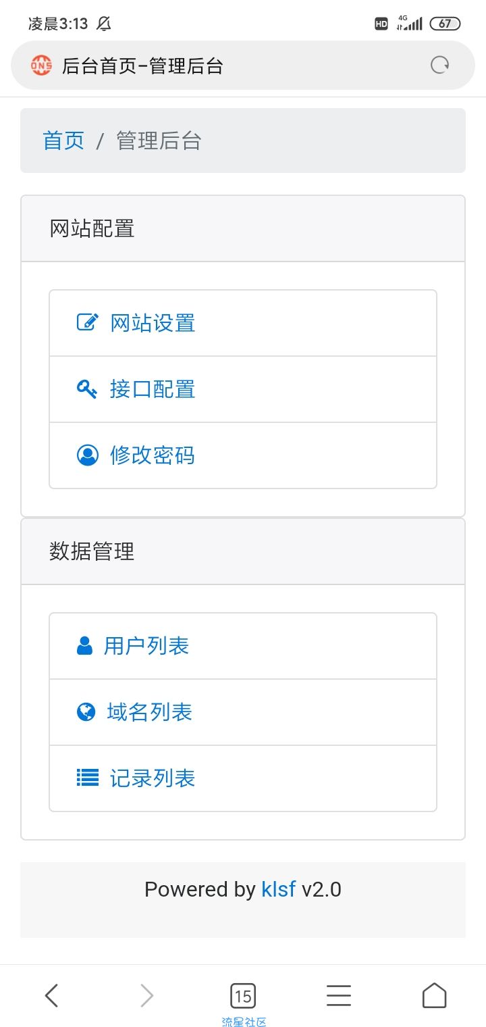Screen dimensions: 486x1027
Task: Click the pencil edit icon beside 网站设置
Action: (x=87, y=322)
